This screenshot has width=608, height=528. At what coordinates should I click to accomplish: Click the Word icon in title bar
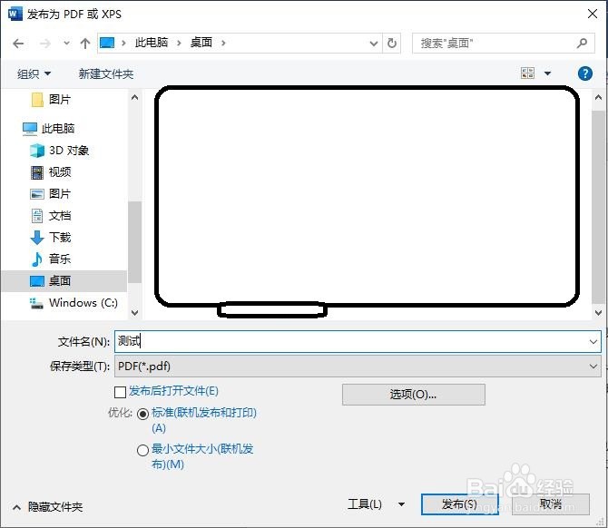coord(15,14)
